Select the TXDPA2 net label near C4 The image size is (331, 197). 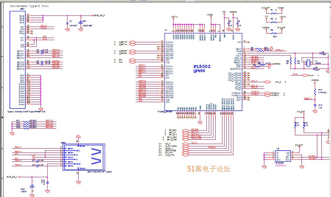coord(56,50)
